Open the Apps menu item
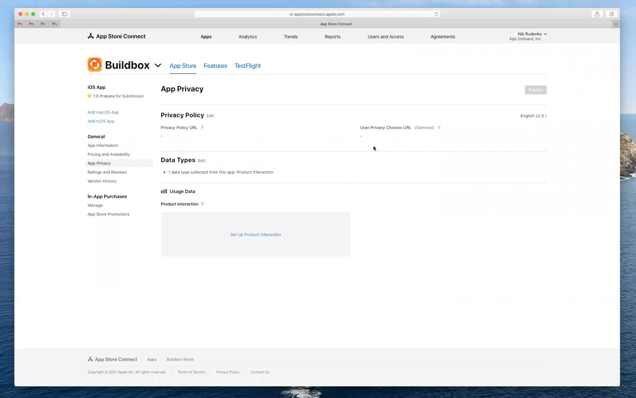Image resolution: width=636 pixels, height=398 pixels. point(206,37)
